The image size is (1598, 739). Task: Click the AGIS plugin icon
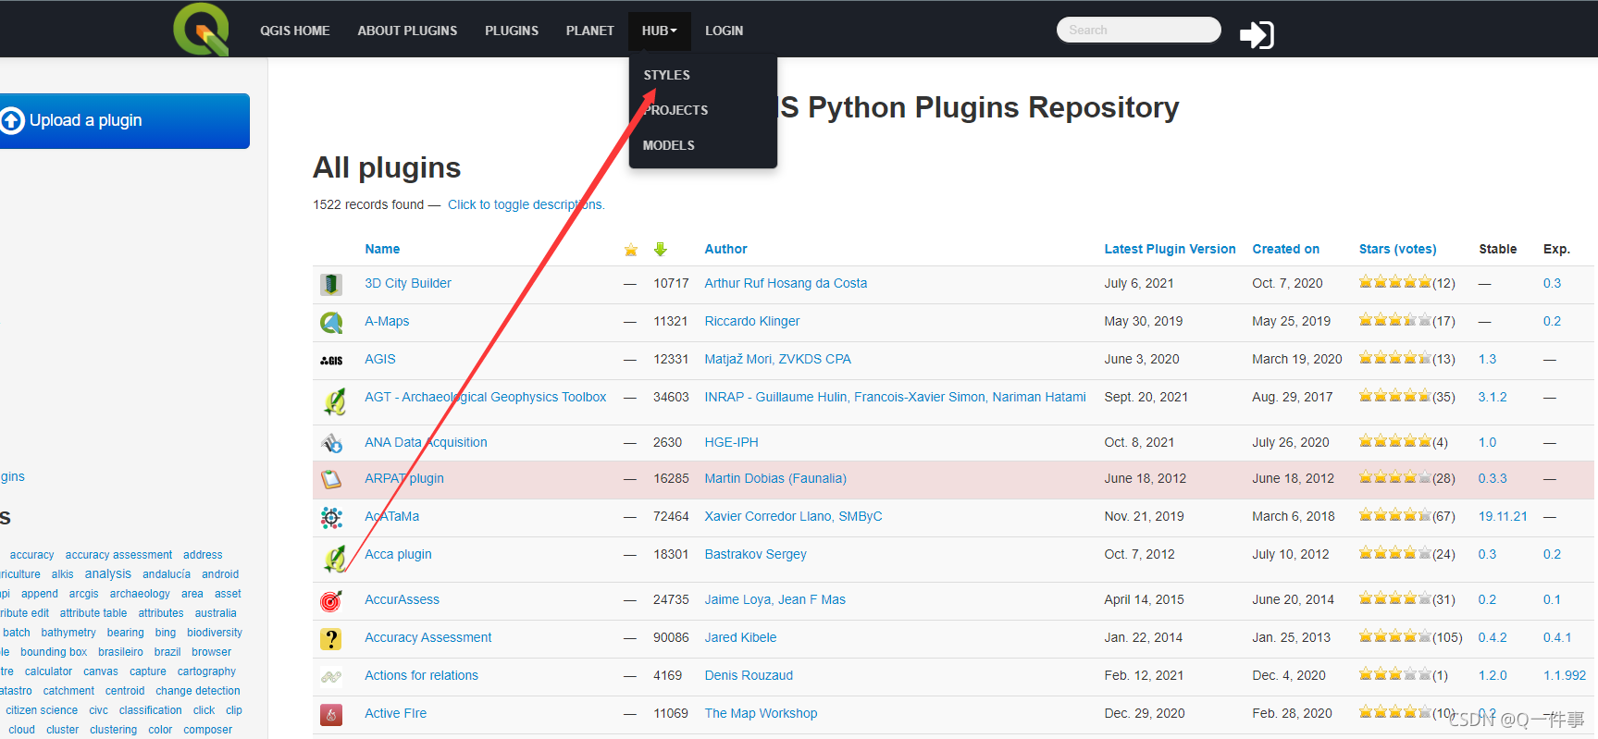tap(331, 360)
